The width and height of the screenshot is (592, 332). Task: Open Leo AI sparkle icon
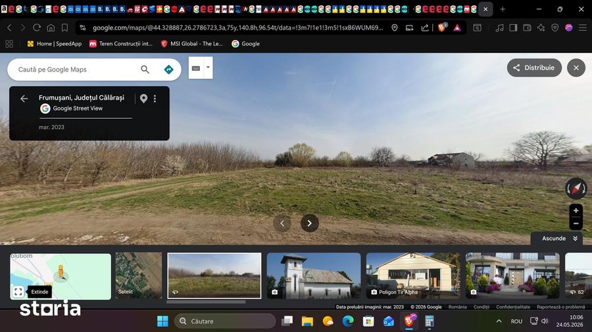[541, 28]
